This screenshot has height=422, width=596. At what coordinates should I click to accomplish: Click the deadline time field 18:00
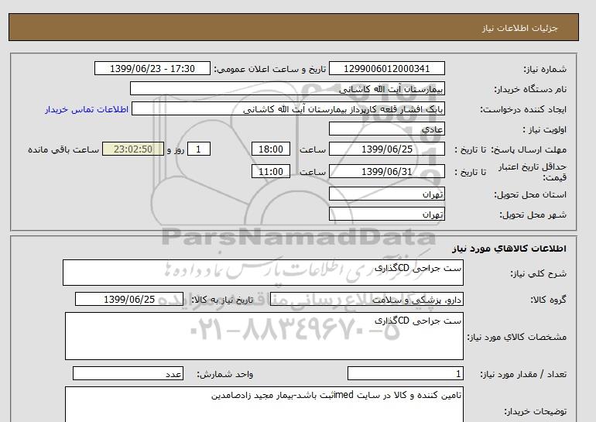tap(271, 149)
